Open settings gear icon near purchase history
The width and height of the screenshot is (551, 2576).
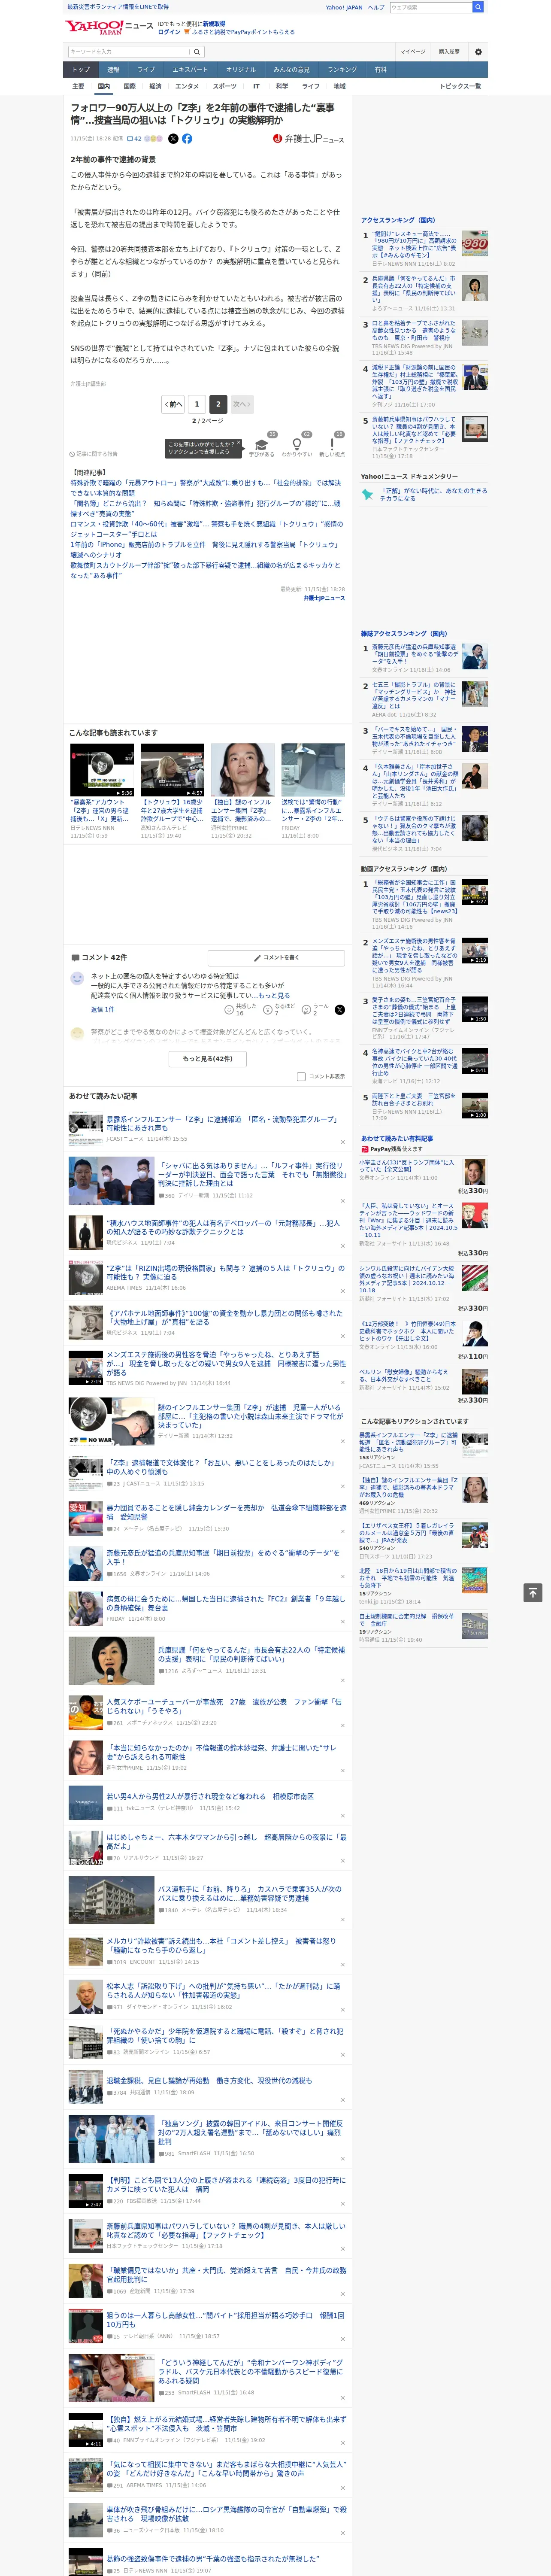click(478, 52)
